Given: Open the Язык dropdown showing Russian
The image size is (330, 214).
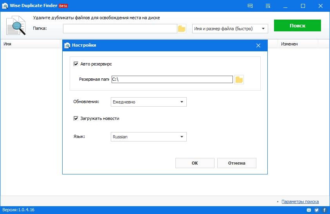Looking at the screenshot, I should click(x=149, y=137).
